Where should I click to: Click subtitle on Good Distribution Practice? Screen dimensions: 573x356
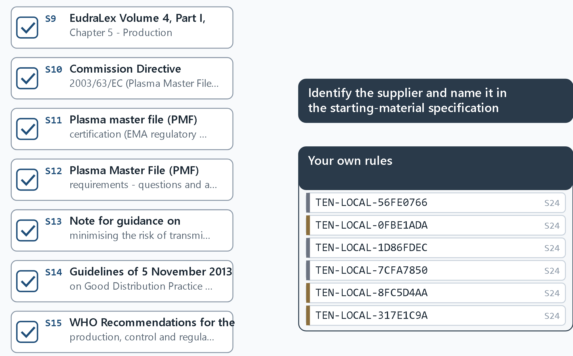coord(141,286)
